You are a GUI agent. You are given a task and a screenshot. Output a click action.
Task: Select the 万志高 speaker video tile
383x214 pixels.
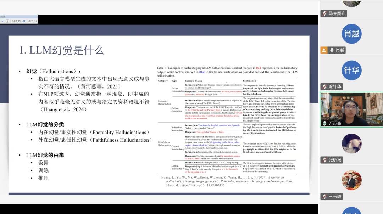pyautogui.click(x=351, y=110)
